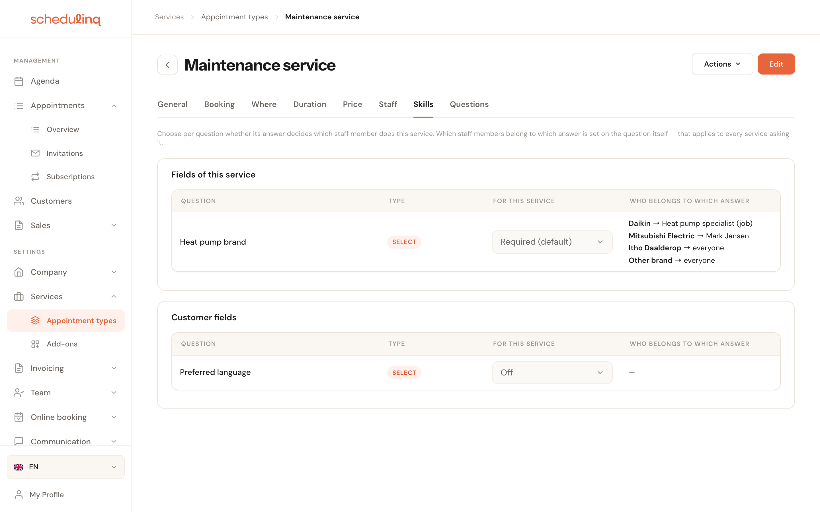Switch to the General tab

(173, 104)
